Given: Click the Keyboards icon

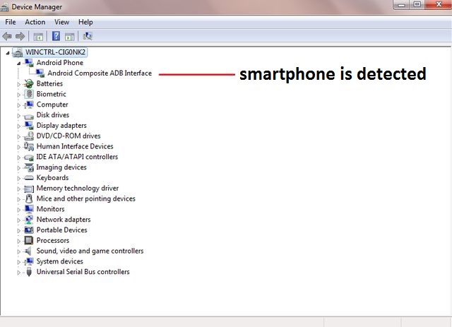Looking at the screenshot, I should 29,178.
